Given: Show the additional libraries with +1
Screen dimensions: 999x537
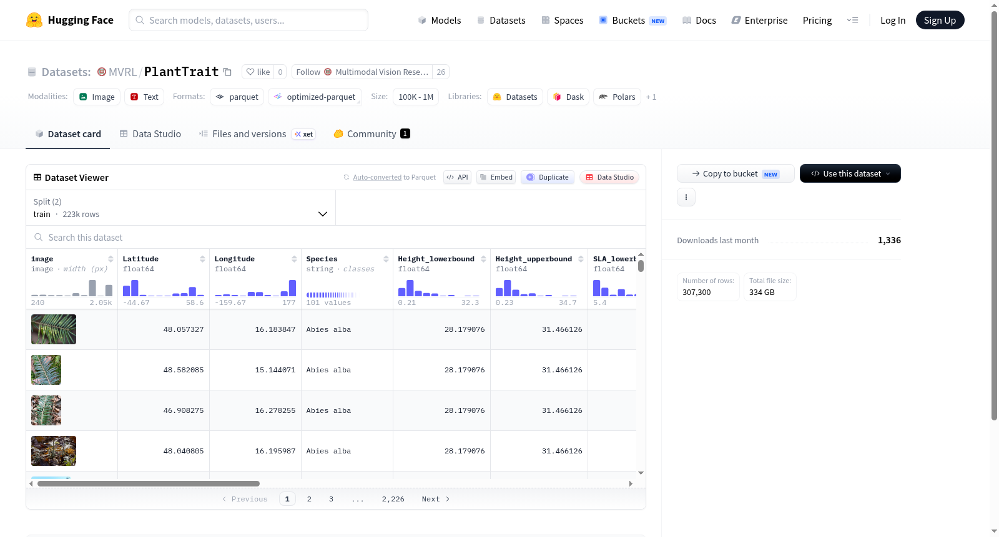Looking at the screenshot, I should tap(651, 97).
